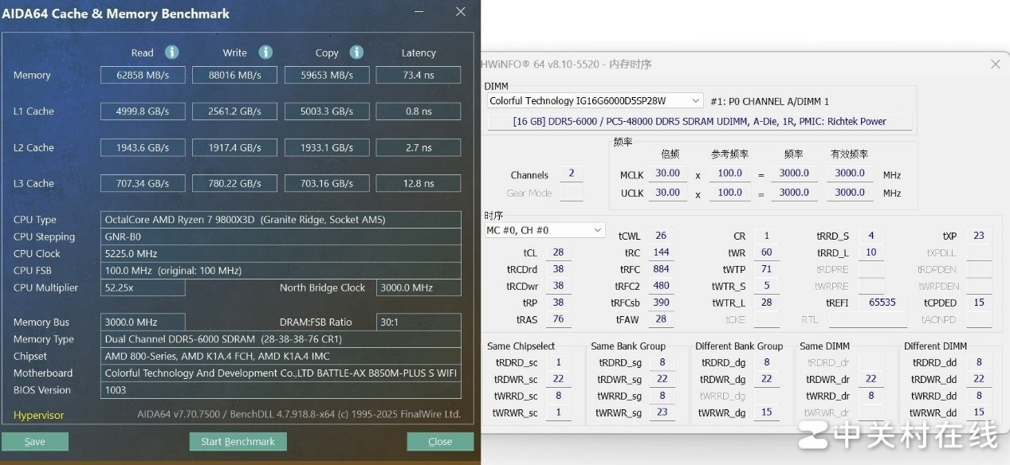Click the Channels value box
This screenshot has height=465, width=1010.
(x=571, y=173)
